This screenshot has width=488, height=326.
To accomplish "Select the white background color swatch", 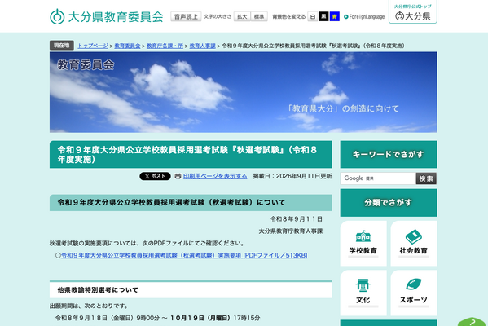I will [313, 16].
